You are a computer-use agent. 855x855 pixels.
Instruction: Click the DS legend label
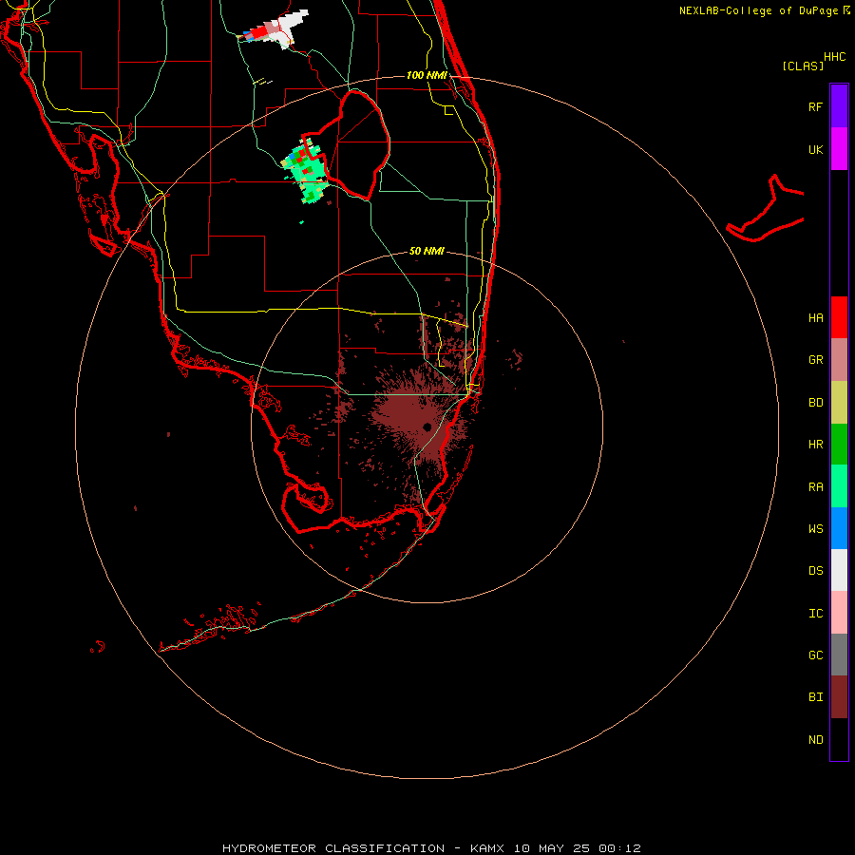pyautogui.click(x=815, y=571)
